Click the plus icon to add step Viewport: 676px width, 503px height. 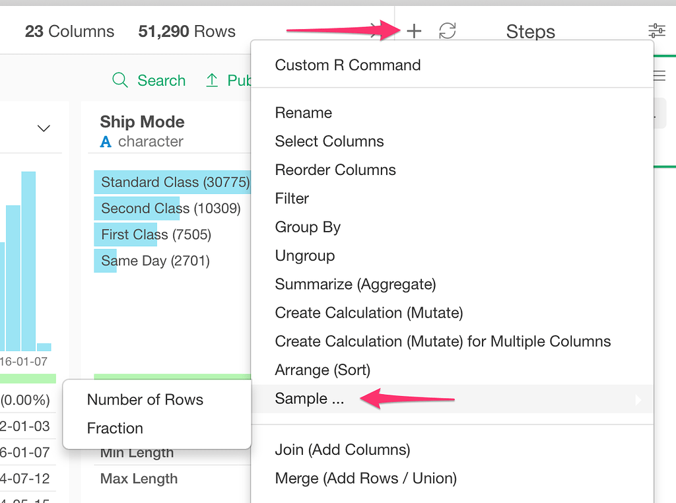coord(414,31)
